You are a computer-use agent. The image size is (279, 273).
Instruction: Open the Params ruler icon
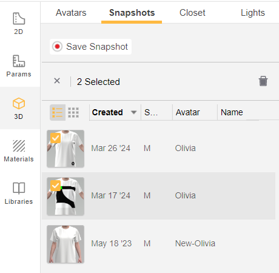click(19, 61)
